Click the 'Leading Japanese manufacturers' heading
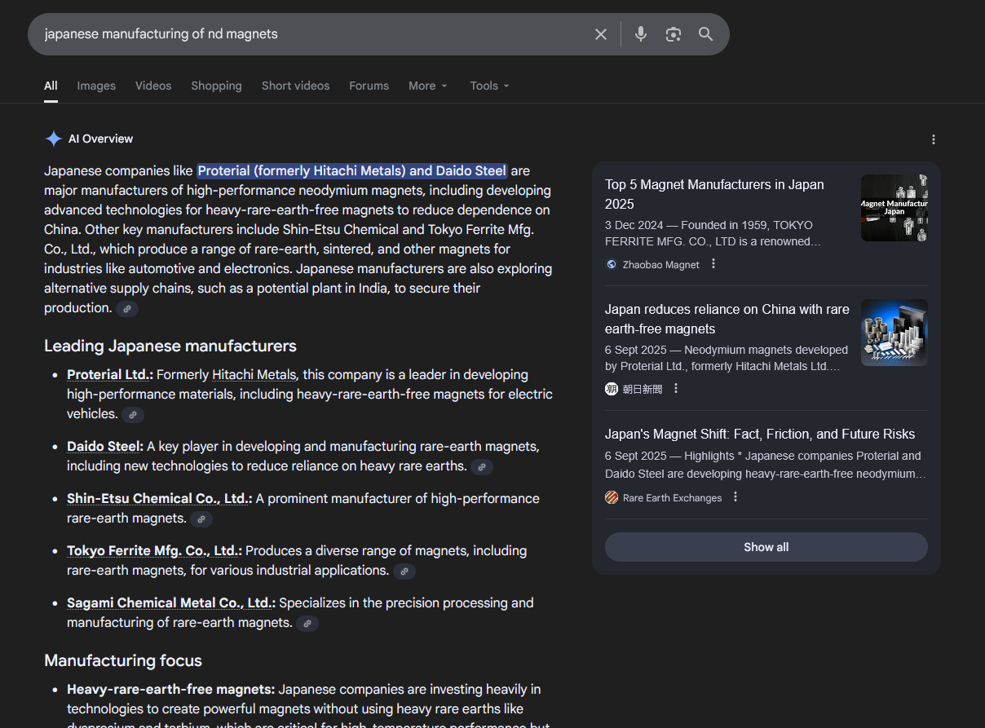Viewport: 985px width, 728px height. click(170, 346)
